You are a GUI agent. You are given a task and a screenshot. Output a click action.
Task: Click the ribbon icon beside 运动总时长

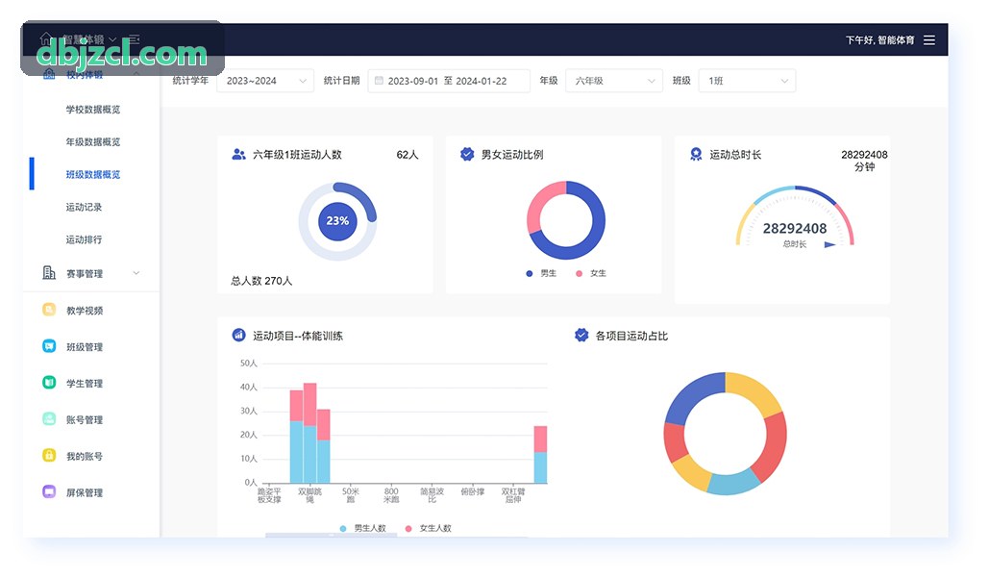coord(696,154)
